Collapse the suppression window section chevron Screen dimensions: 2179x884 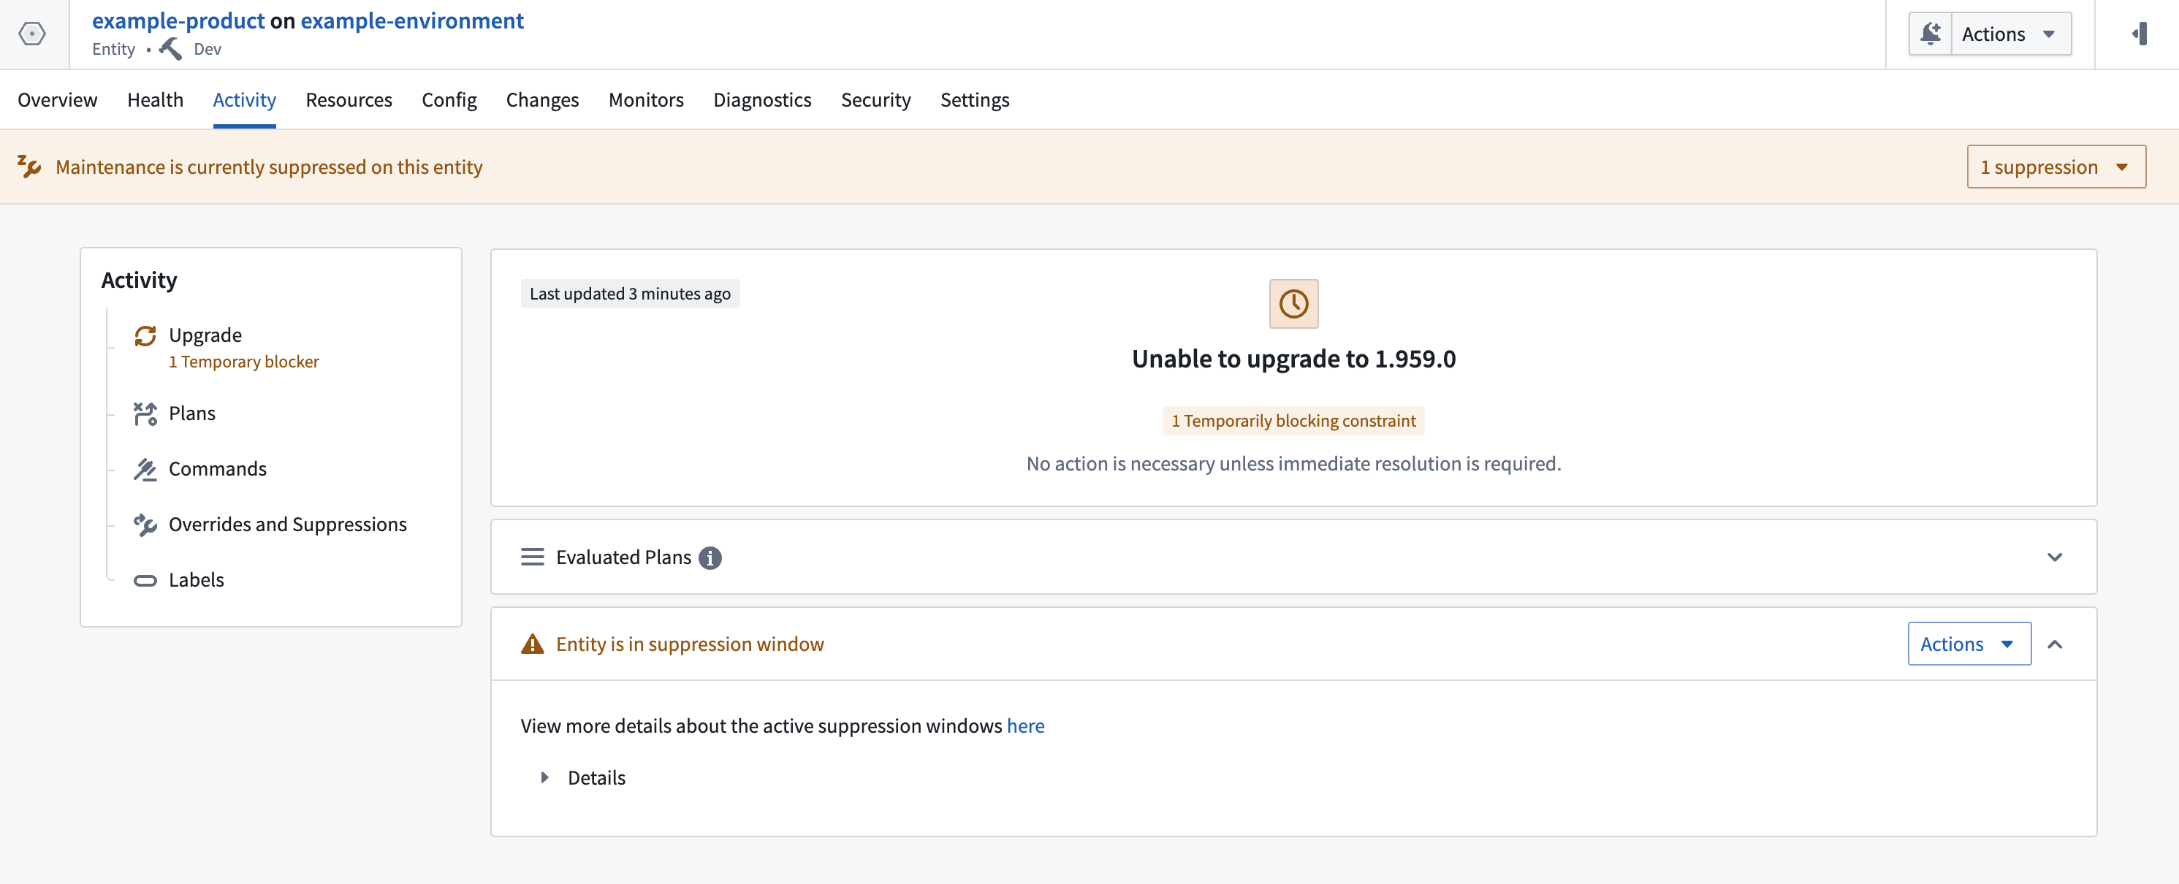(2054, 644)
